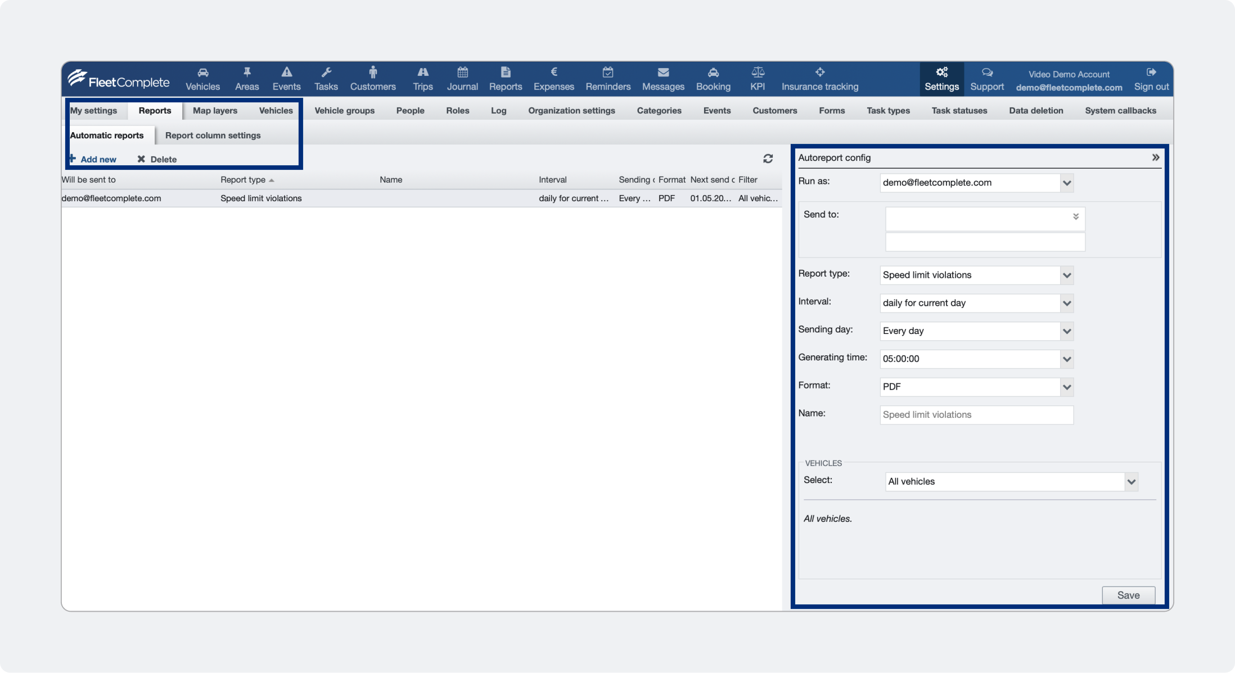
Task: Save the autoreport configuration
Action: (1128, 595)
